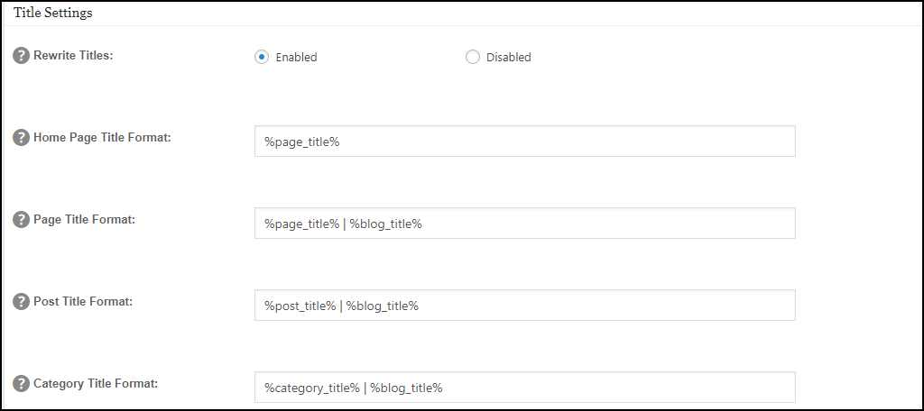
Task: Click inside the Category Title Format field
Action: pyautogui.click(x=525, y=387)
